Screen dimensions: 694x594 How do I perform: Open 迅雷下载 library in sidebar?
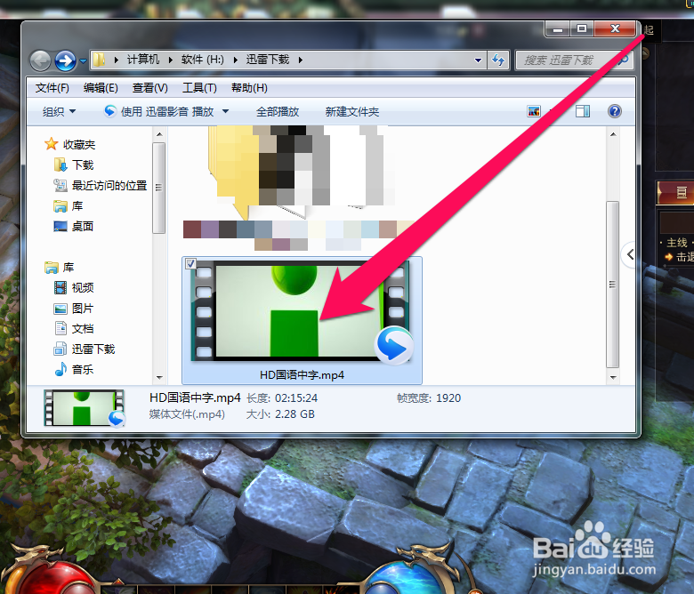coord(85,349)
